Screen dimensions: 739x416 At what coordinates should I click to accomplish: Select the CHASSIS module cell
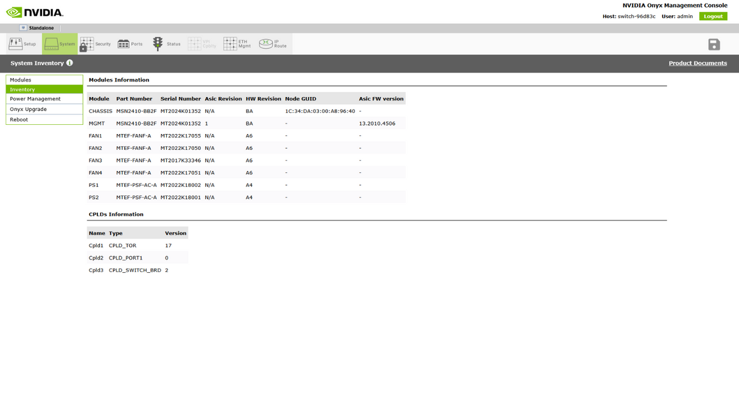point(100,111)
